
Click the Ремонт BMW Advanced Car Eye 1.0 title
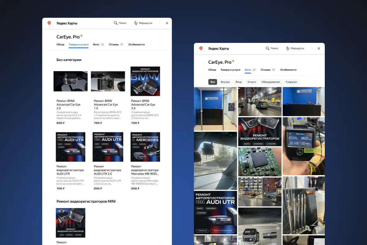point(106,104)
